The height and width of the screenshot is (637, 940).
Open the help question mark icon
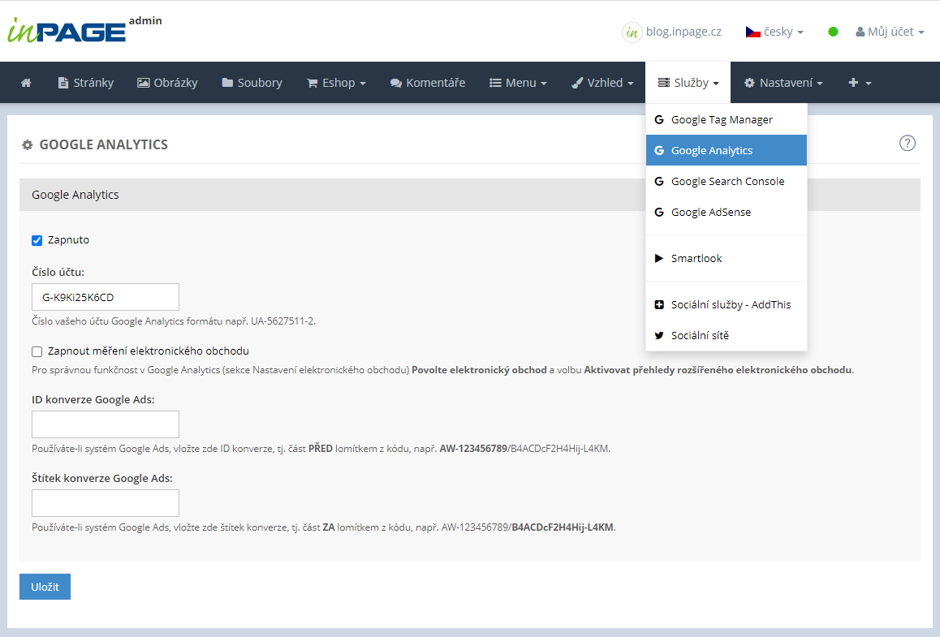coord(907,144)
